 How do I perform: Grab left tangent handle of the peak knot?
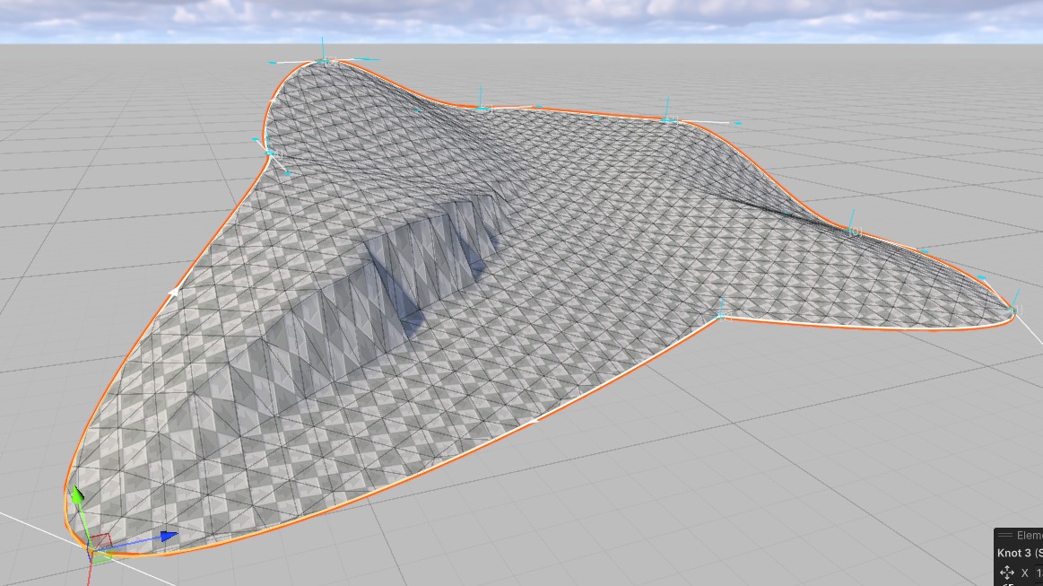coord(271,63)
